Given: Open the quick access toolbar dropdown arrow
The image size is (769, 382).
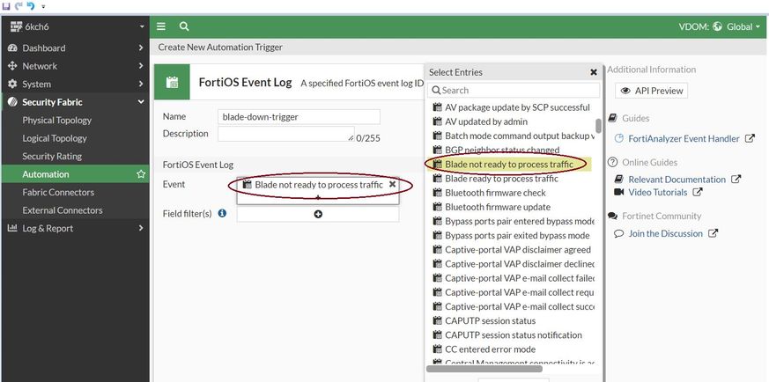Looking at the screenshot, I should tap(43, 7).
